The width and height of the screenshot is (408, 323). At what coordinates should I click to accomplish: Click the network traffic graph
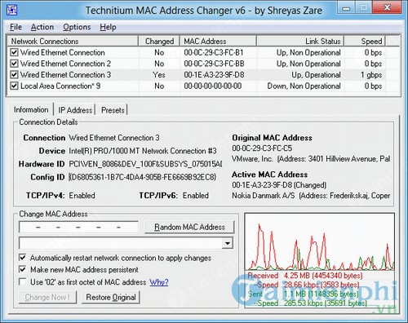pyautogui.click(x=320, y=242)
